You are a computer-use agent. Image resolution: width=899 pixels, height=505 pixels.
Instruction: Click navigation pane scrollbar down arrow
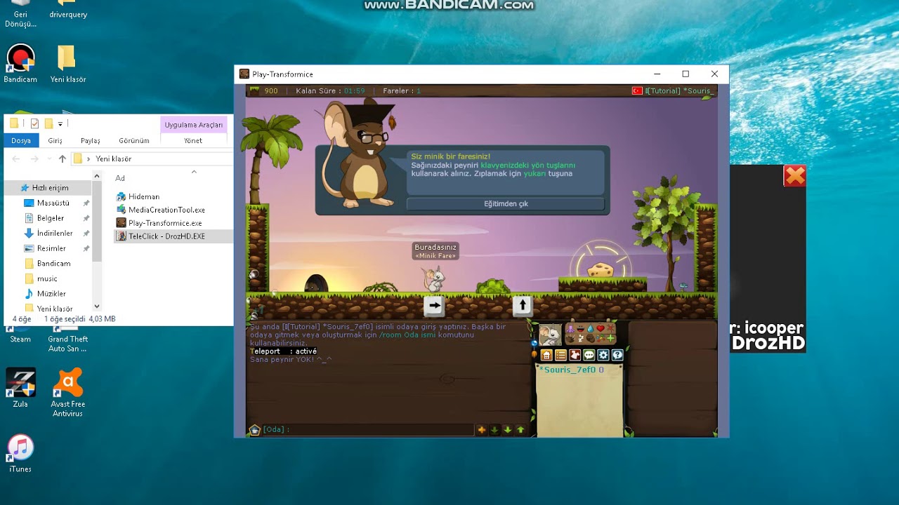click(97, 307)
